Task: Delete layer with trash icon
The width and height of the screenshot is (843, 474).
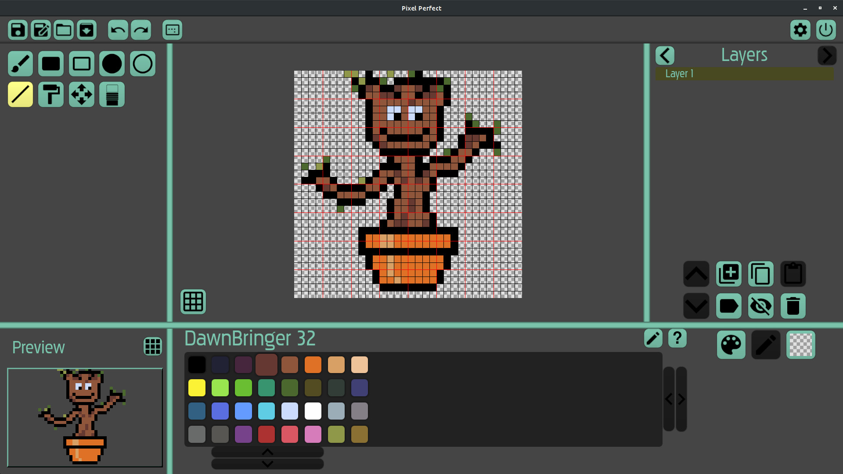Action: pos(793,306)
